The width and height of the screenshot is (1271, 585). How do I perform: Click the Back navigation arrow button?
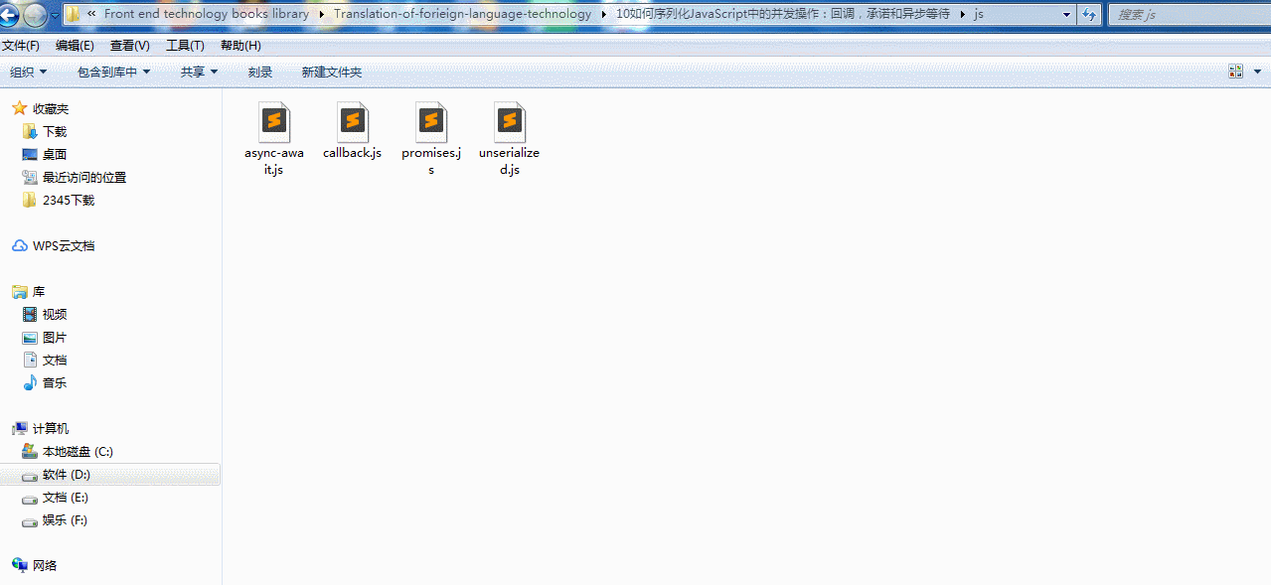click(x=10, y=14)
